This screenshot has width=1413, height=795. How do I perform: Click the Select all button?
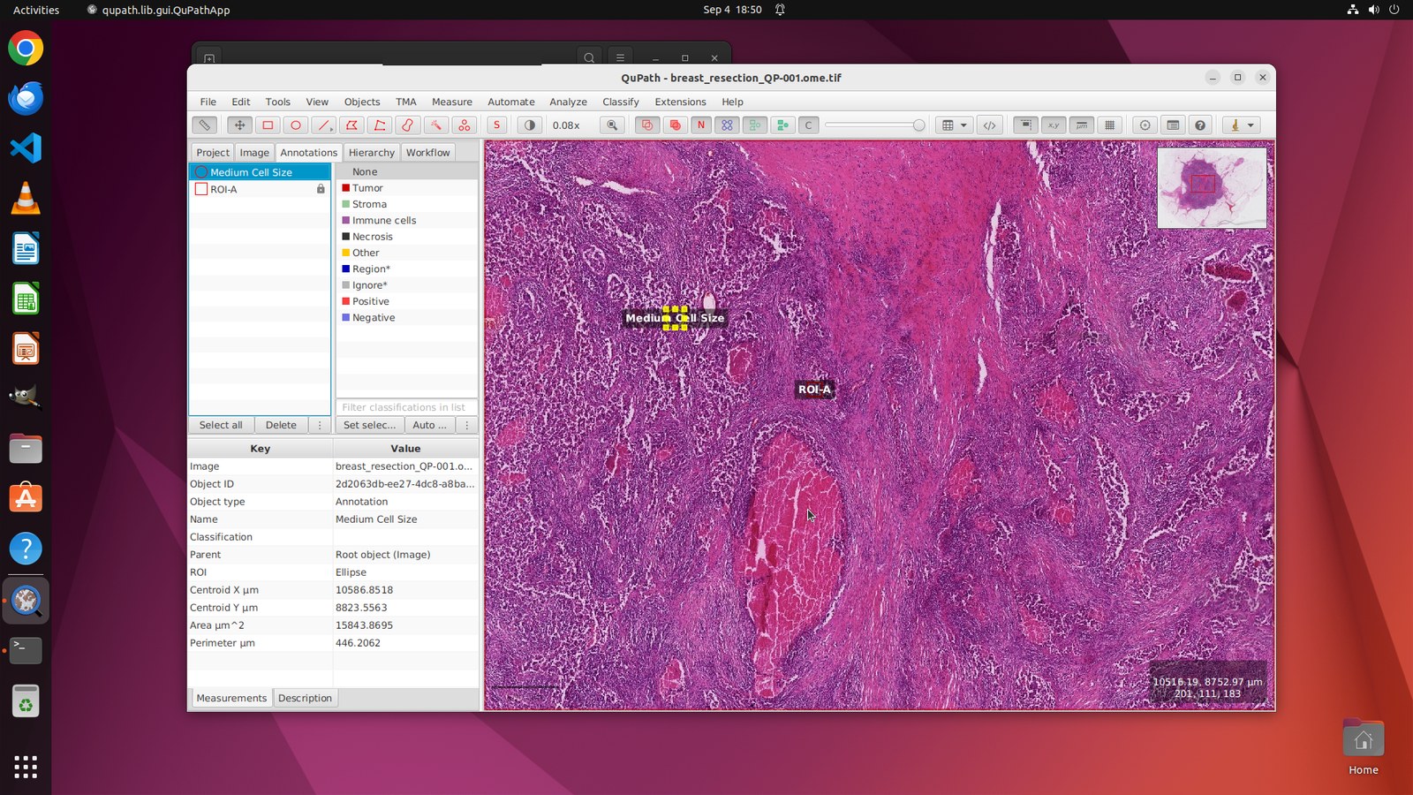tap(221, 425)
